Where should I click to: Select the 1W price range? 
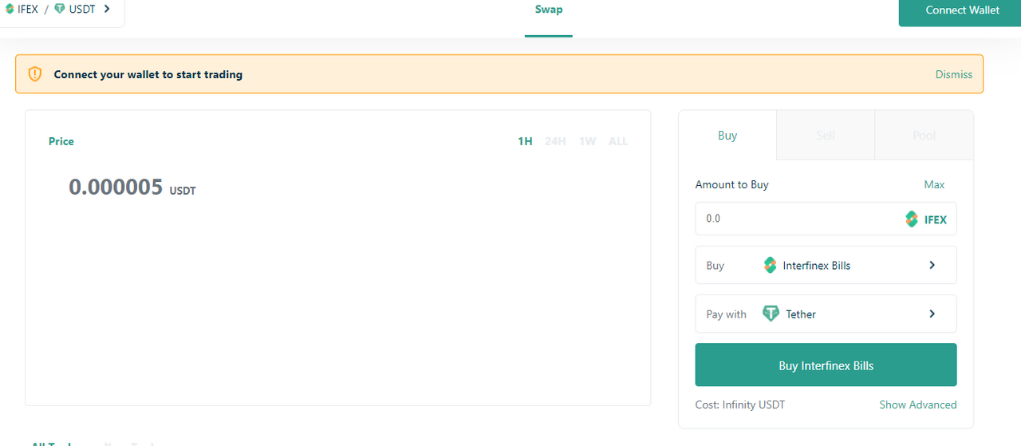point(587,141)
